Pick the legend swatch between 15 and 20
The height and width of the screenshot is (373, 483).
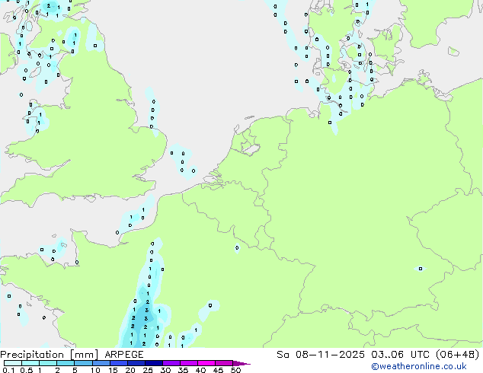(119, 363)
